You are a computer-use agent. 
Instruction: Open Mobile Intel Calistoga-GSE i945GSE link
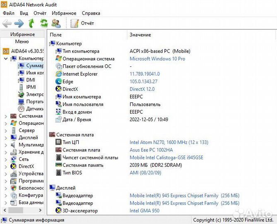pyautogui.click(x=166, y=158)
